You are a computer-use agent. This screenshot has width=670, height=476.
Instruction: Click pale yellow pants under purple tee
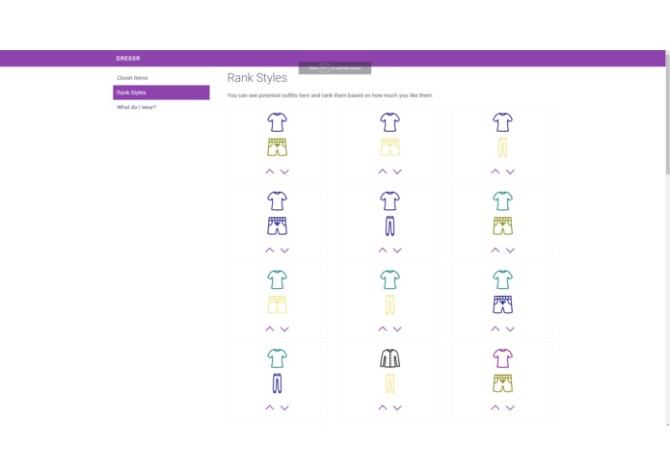[503, 147]
